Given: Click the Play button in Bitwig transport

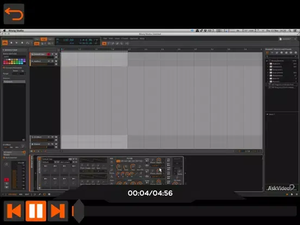Looking at the screenshot, I should (x=17, y=43).
